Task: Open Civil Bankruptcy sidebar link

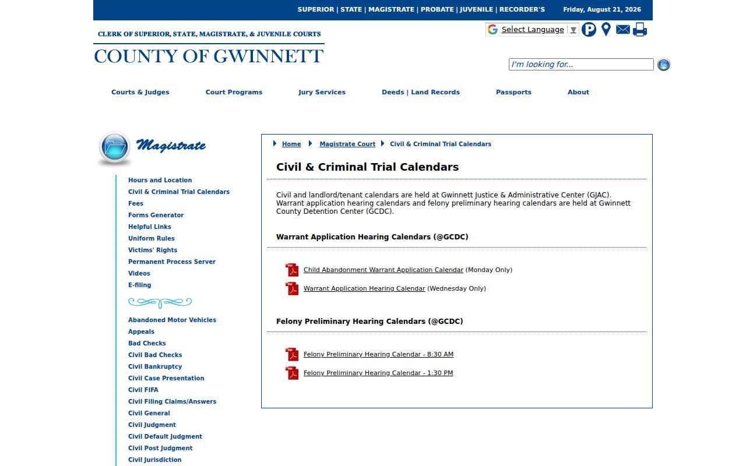Action: 155,367
